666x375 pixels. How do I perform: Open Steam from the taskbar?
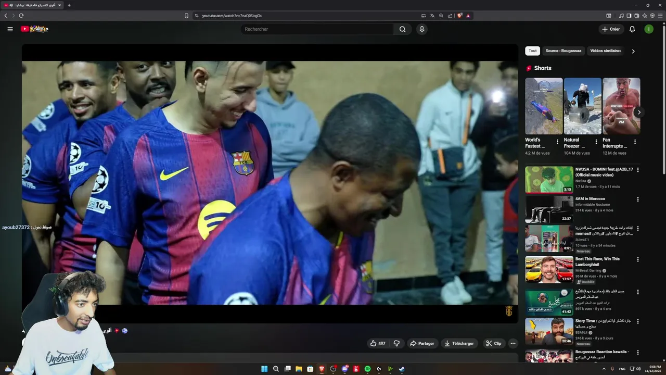coord(402,369)
